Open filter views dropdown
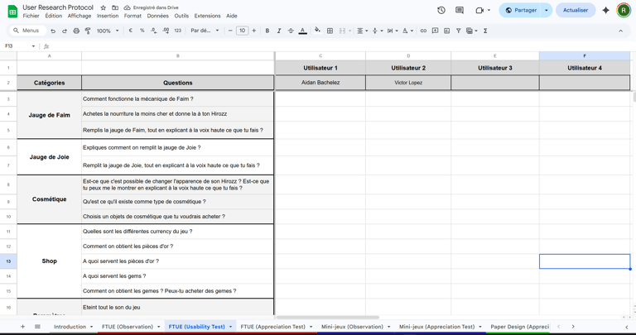The height and width of the screenshot is (335, 636). 471,31
